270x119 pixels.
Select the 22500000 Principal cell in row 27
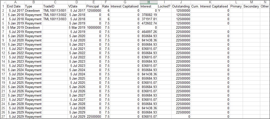tap(94, 117)
